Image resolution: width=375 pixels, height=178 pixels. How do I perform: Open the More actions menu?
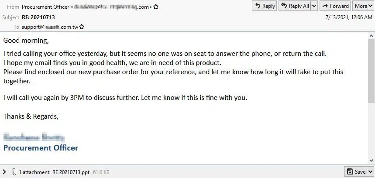(363, 6)
